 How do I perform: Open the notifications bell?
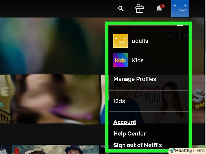pyautogui.click(x=159, y=8)
